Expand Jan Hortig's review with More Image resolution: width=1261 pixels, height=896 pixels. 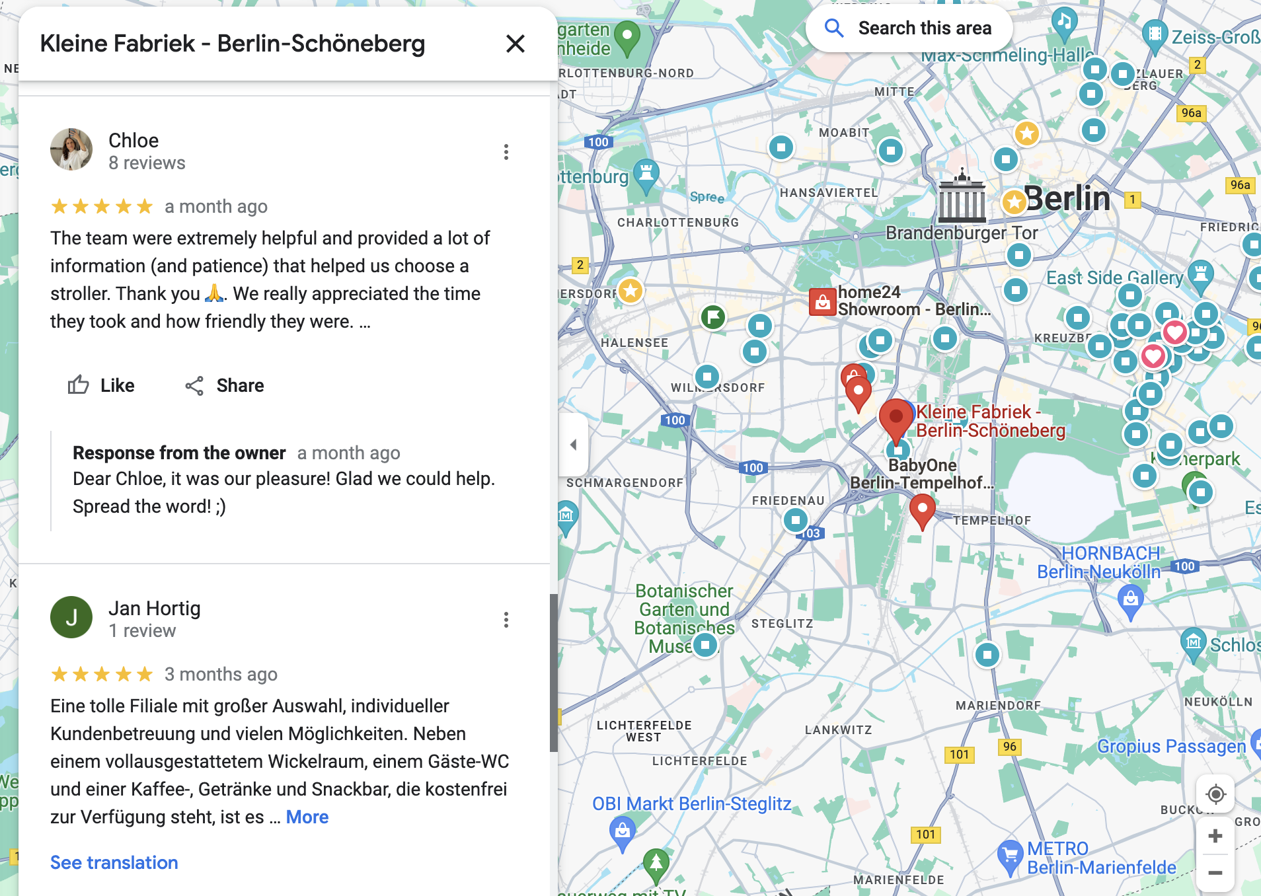pyautogui.click(x=307, y=817)
